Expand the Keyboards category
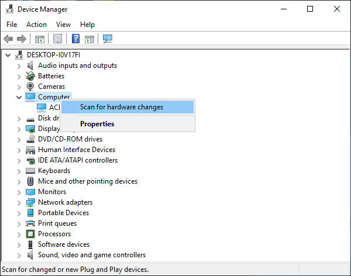The image size is (351, 276). click(x=19, y=171)
